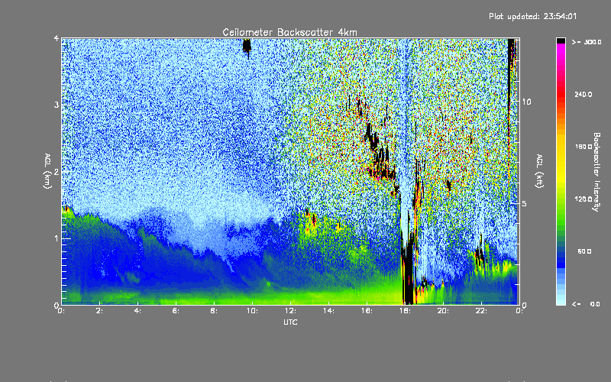Click the '20:' UTC hour tick label
Screen dimensions: 611x382
tap(443, 311)
